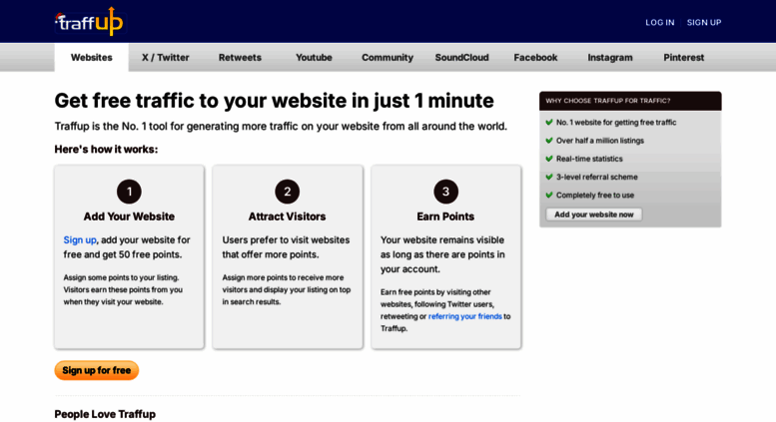Switch to the X / Twitter tab
The width and height of the screenshot is (776, 422).
(x=166, y=57)
